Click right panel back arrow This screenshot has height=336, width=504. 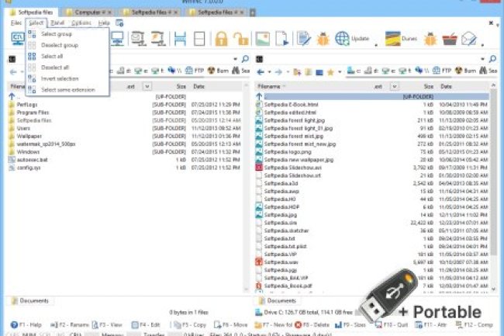[261, 72]
